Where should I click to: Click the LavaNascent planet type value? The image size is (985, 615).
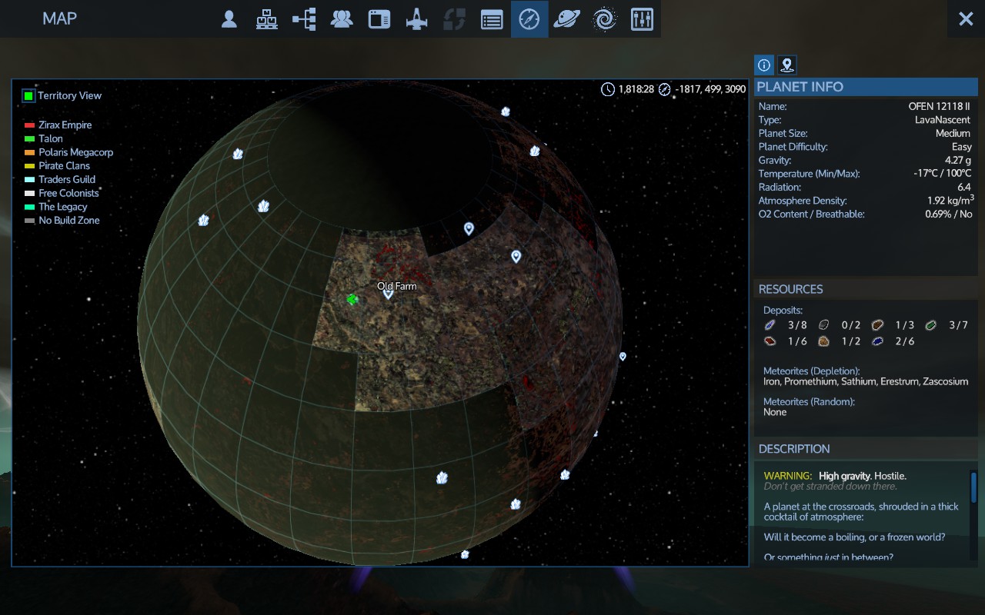943,120
